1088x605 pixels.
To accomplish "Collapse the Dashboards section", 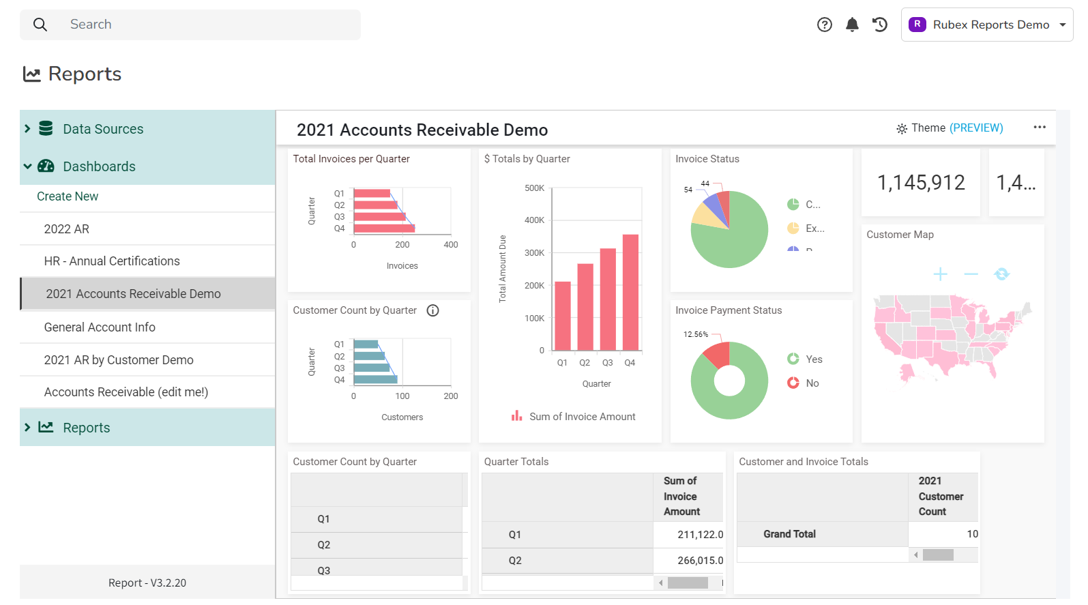I will (x=27, y=166).
